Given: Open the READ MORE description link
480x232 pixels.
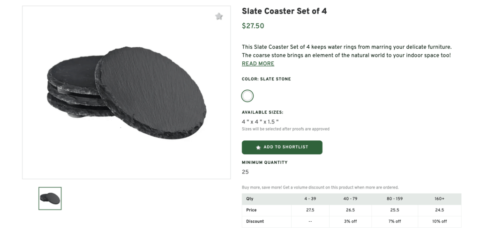Looking at the screenshot, I should coord(258,64).
